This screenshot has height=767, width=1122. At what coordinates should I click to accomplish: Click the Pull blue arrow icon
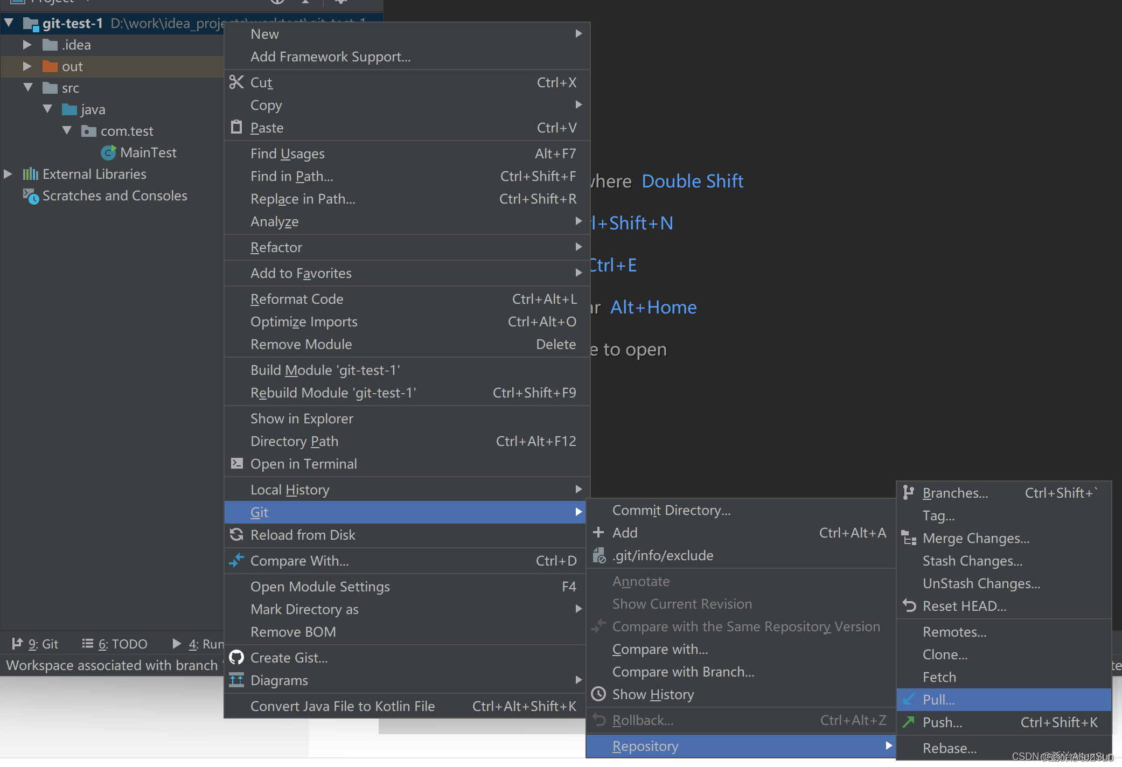point(909,699)
